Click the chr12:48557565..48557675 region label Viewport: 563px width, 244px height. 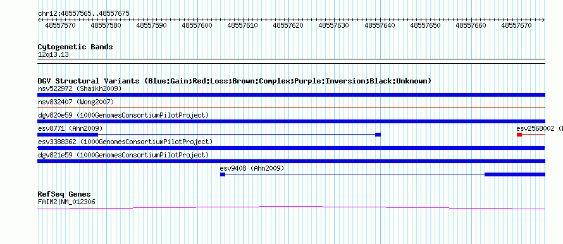tap(84, 14)
